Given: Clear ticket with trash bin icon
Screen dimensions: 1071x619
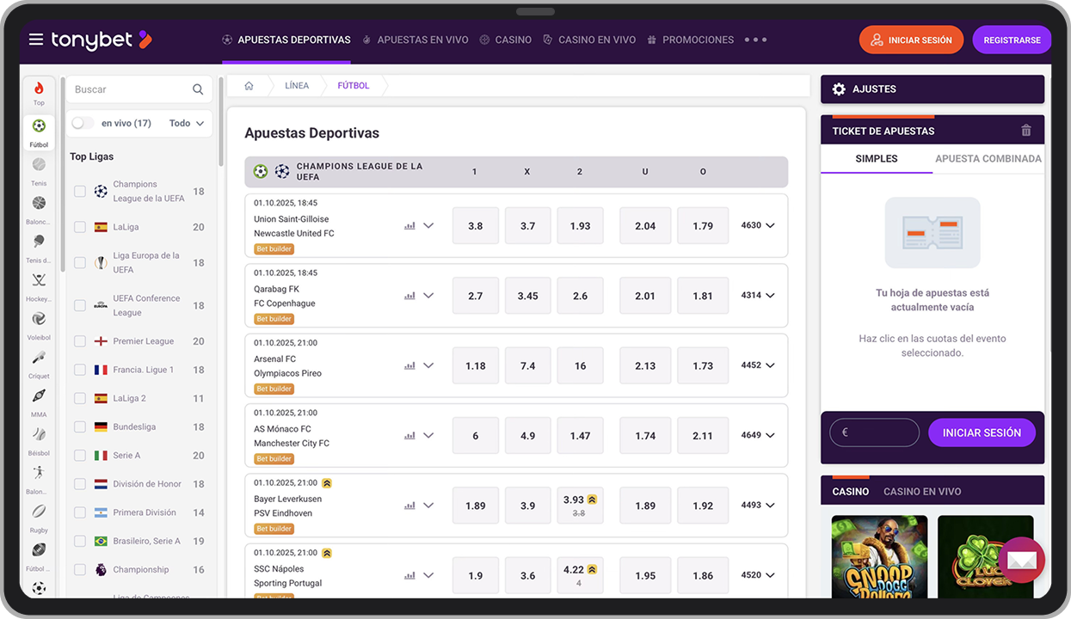Looking at the screenshot, I should coord(1025,131).
